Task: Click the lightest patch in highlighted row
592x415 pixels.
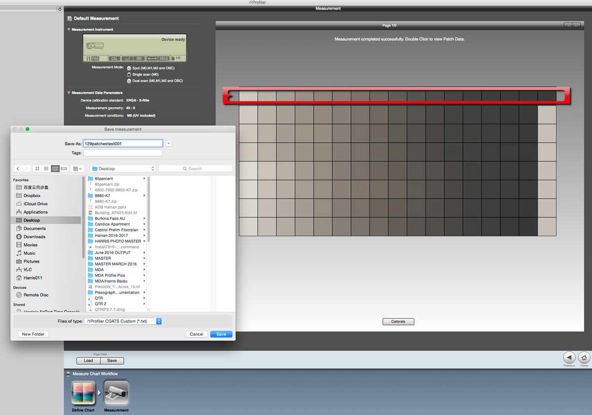Action: pos(248,96)
